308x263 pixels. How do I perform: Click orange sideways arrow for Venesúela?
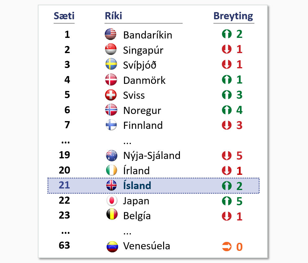[227, 247]
